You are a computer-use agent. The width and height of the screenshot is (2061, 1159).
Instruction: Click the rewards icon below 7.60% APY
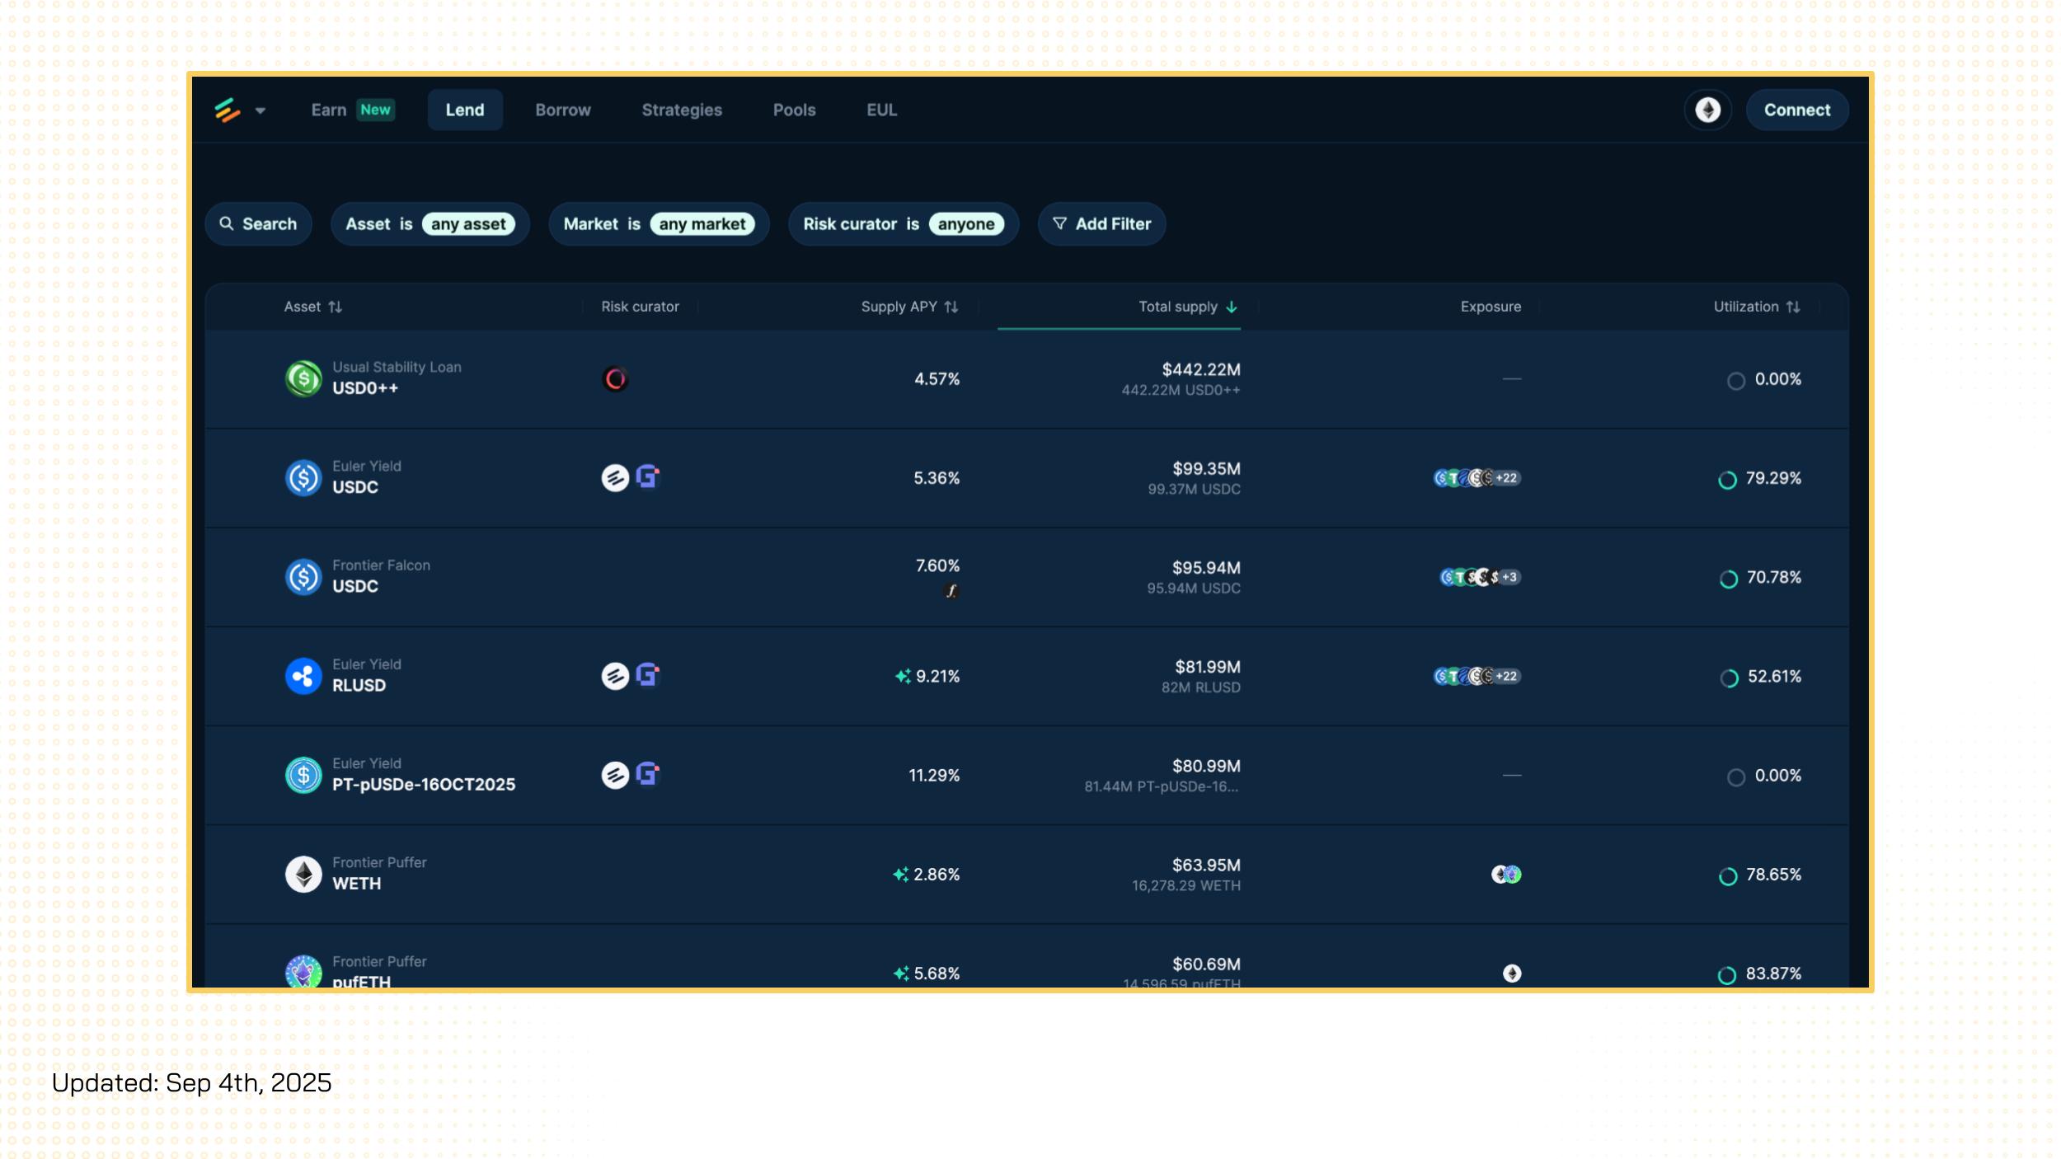[x=951, y=591]
